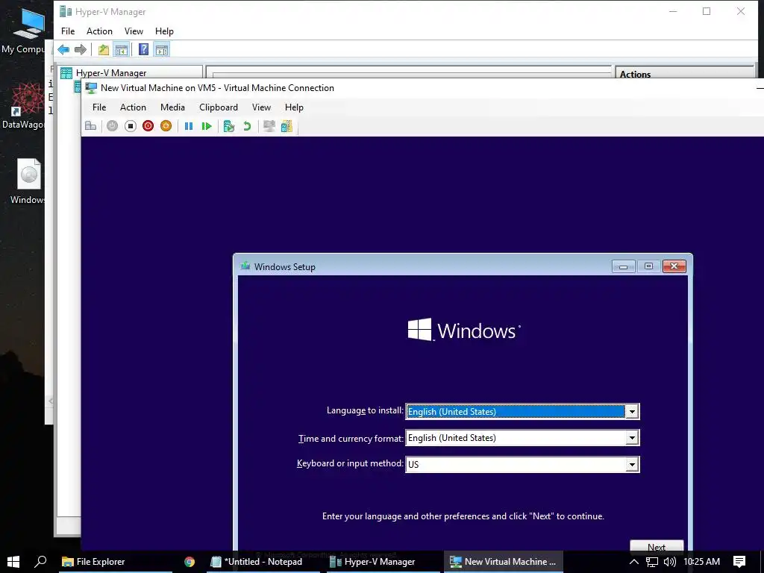
Task: Expand Time and currency format dropdown
Action: [632, 438]
